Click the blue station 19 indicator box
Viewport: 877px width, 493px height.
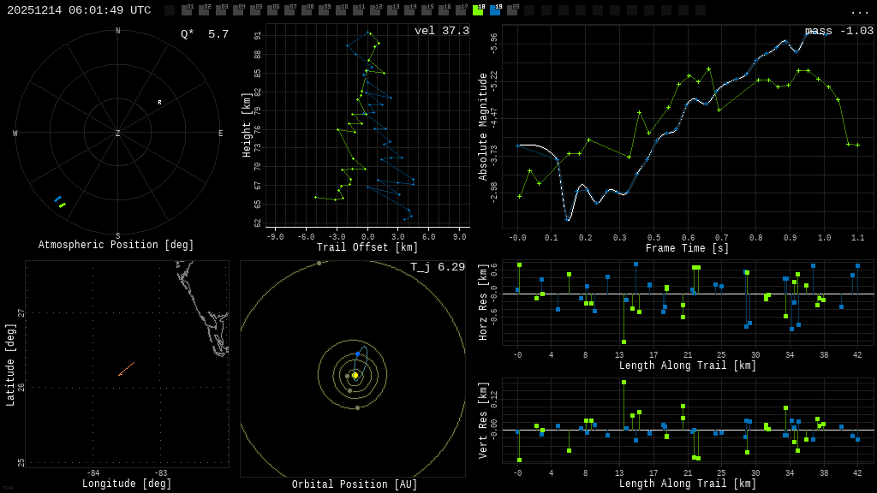pyautogui.click(x=495, y=10)
